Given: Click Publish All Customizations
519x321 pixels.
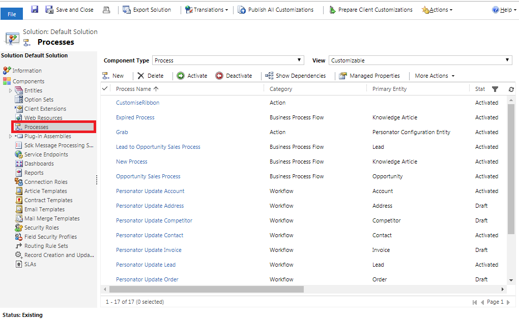Looking at the screenshot, I should click(275, 10).
